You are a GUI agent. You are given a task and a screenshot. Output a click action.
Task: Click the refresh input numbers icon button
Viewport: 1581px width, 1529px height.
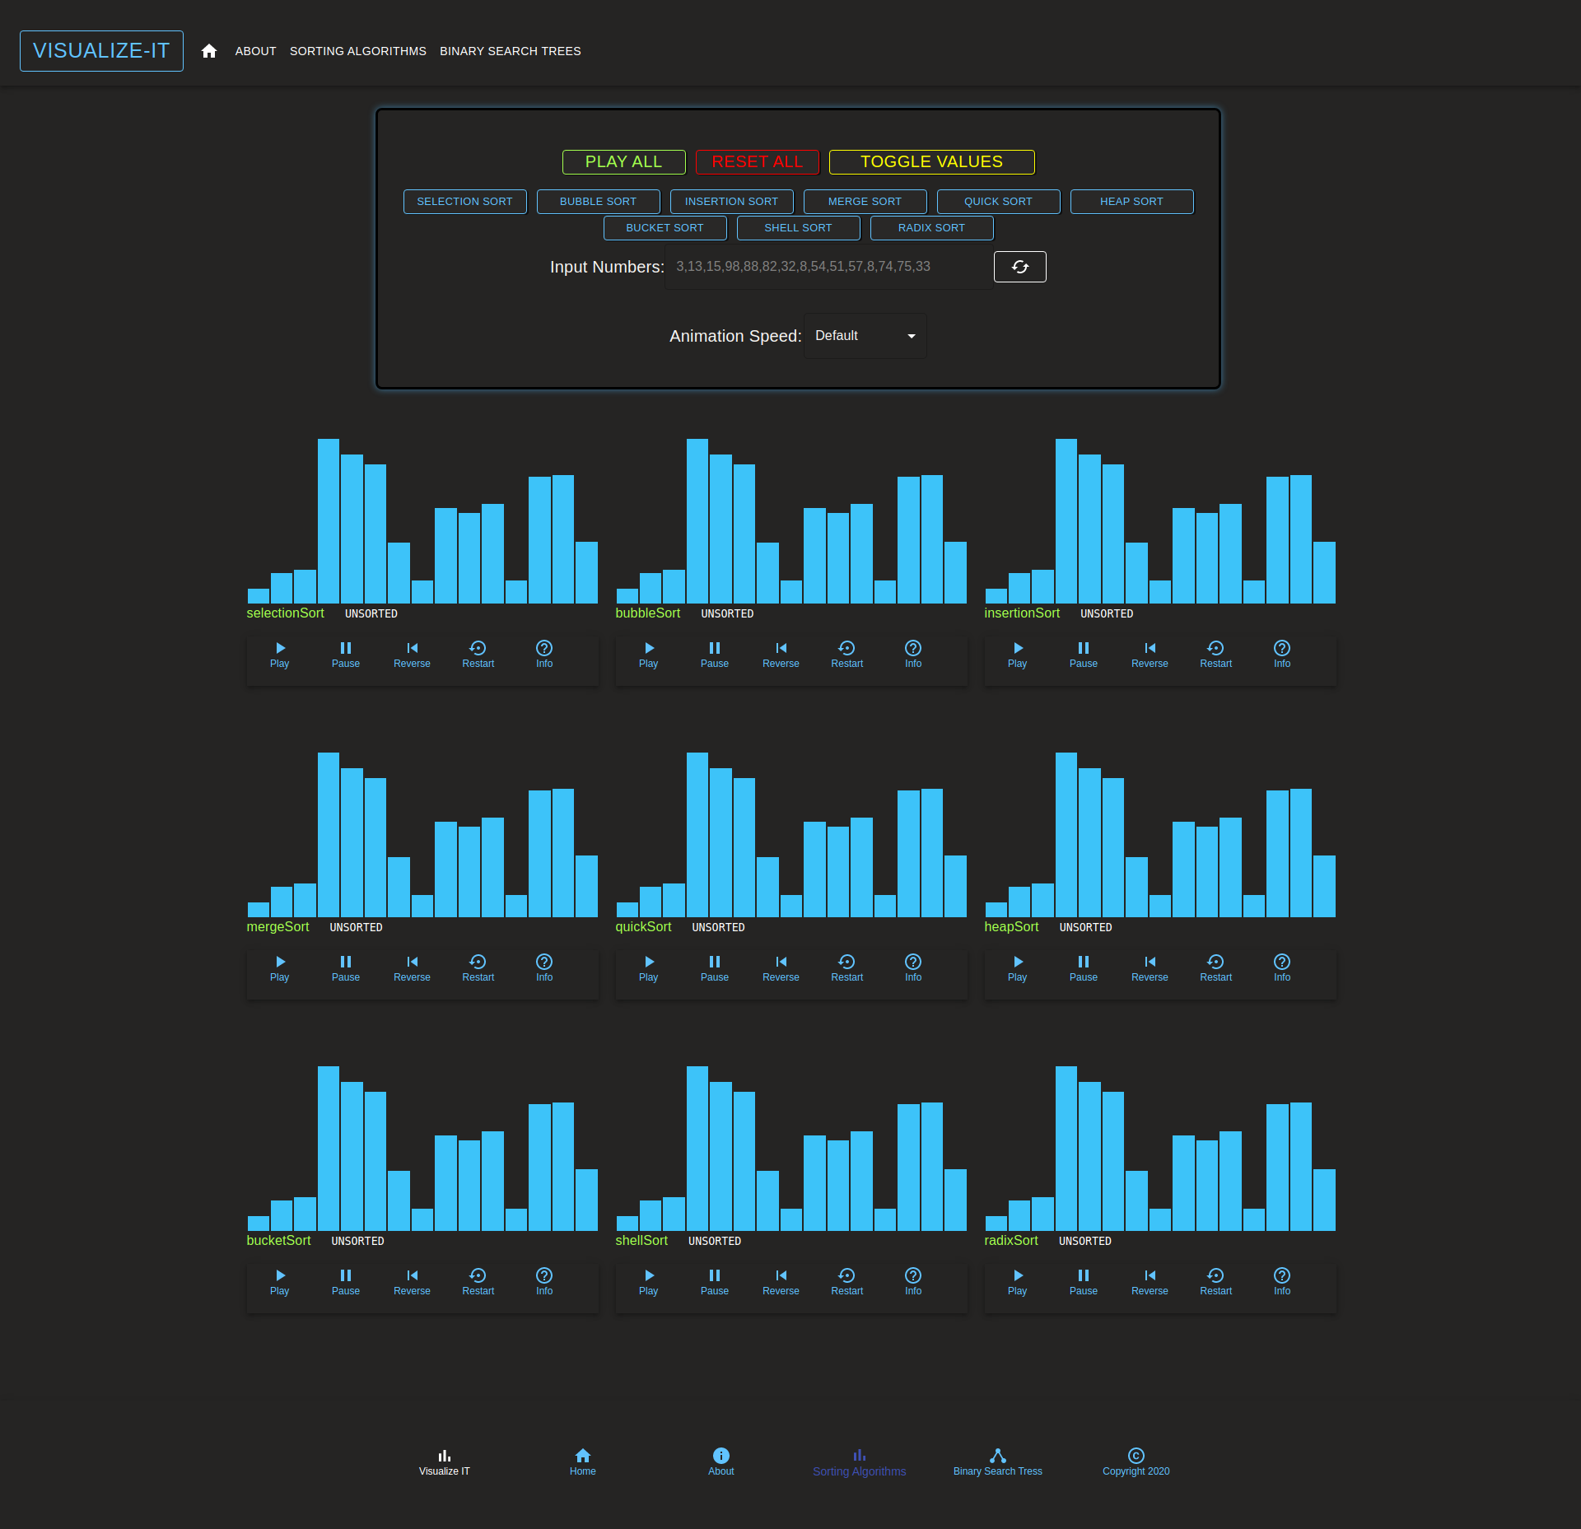1019,267
